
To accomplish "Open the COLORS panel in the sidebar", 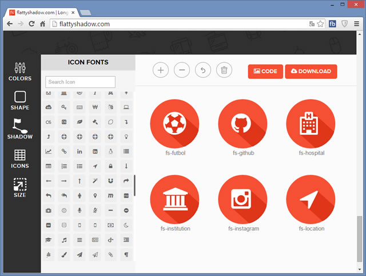I will coord(20,72).
